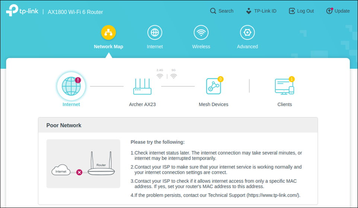Open the Wireless Wi-Fi tab icon
358x208 pixels.
201,32
